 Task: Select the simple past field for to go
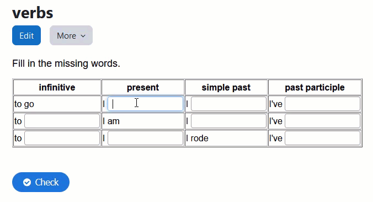click(x=228, y=104)
